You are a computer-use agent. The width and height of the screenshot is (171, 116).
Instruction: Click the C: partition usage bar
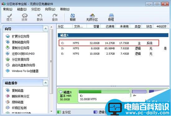click(x=104, y=91)
